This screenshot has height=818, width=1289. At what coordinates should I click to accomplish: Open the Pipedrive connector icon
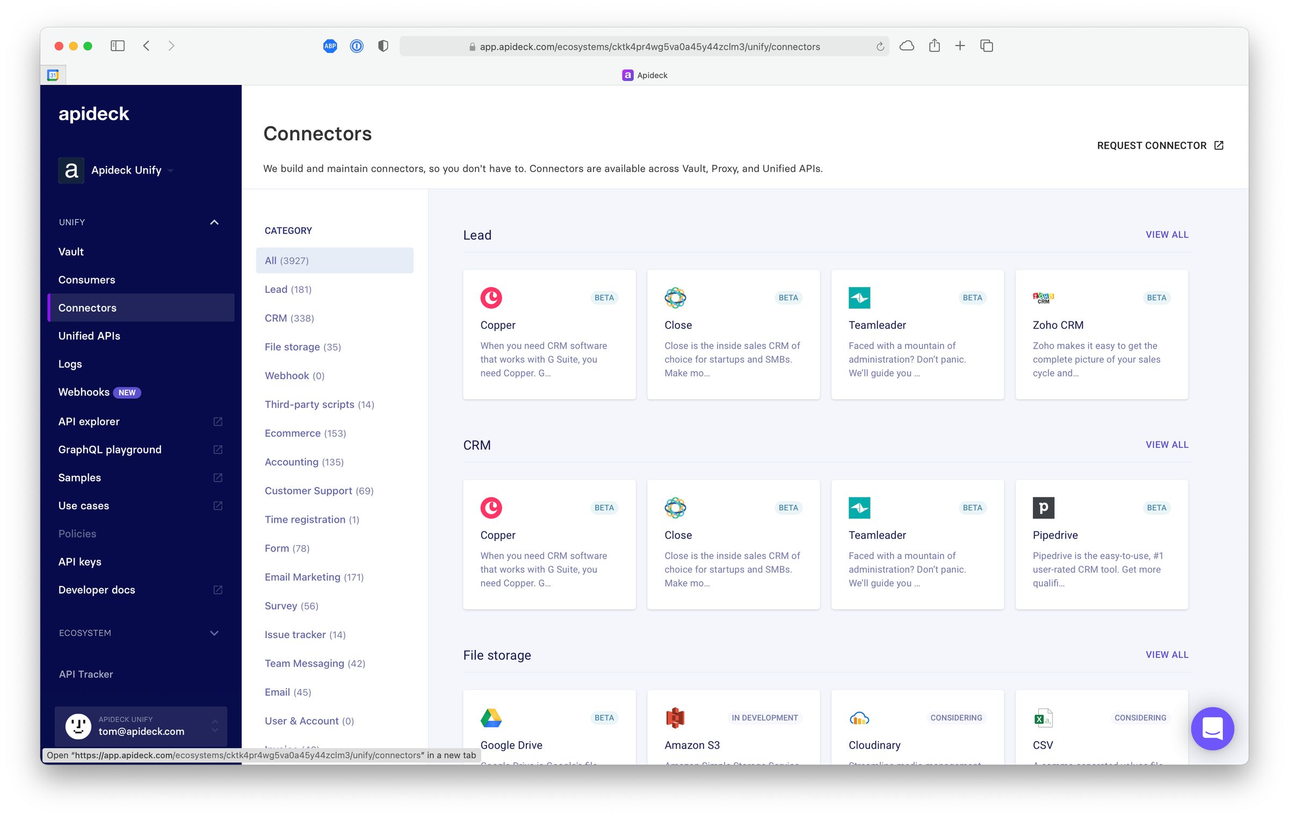[1042, 508]
